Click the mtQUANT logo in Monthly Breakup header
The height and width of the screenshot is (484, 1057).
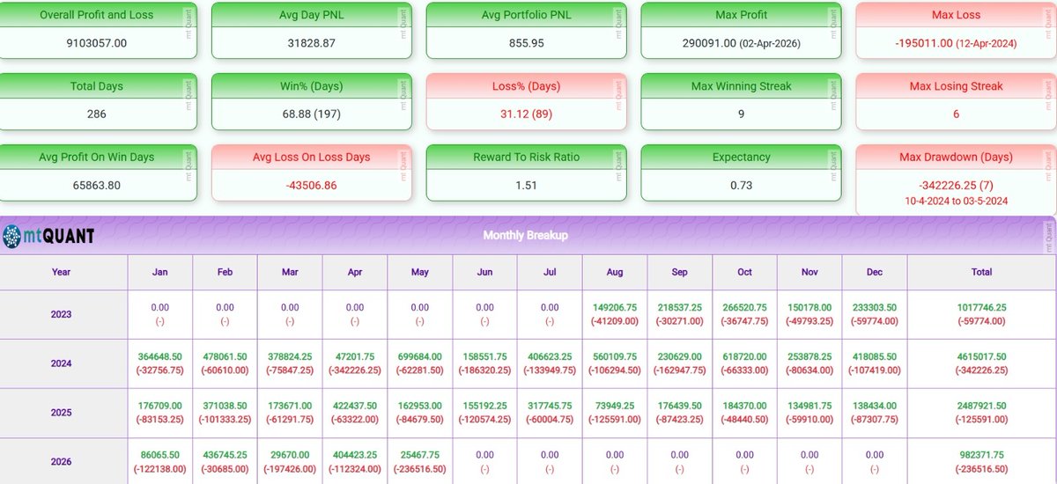click(x=49, y=236)
